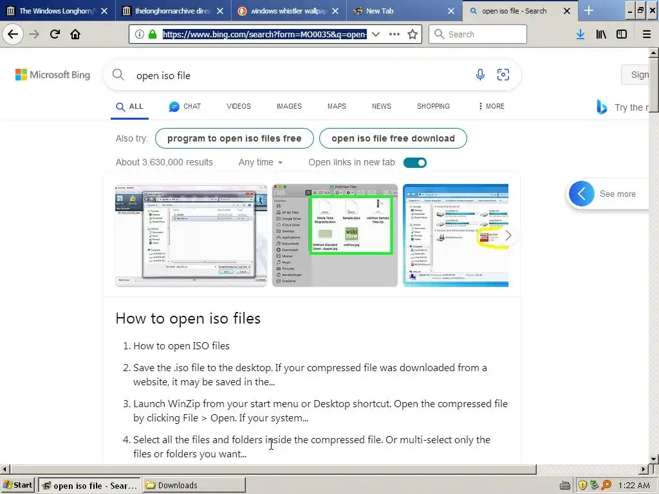The image size is (659, 494).
Task: Click horizontal scrollbar left arrow
Action: 5,469
